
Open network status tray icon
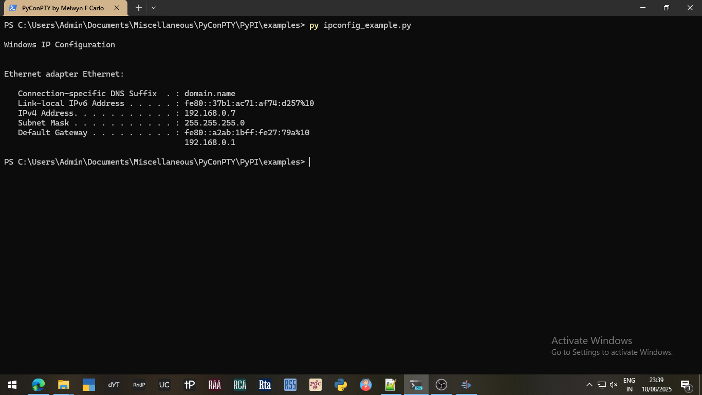tap(602, 385)
